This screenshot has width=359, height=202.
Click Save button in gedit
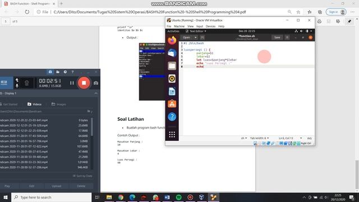(277, 38)
